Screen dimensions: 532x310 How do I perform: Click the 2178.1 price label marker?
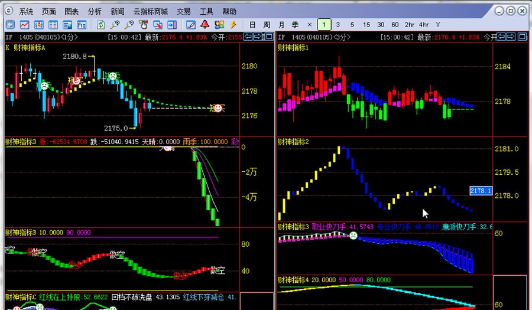tap(481, 191)
